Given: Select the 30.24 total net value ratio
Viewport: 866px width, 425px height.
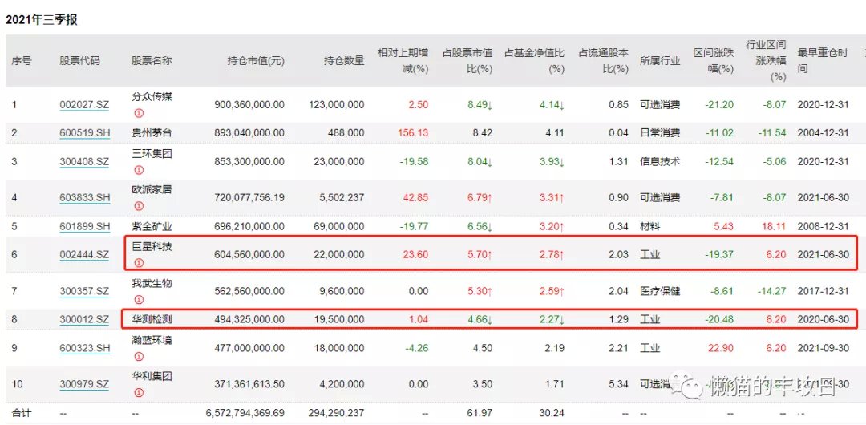Looking at the screenshot, I should 552,413.
